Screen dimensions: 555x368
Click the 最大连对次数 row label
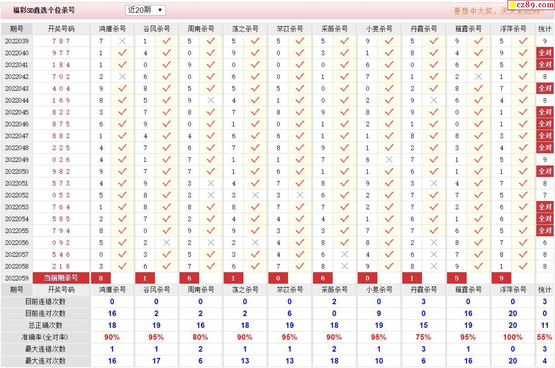[46, 361]
